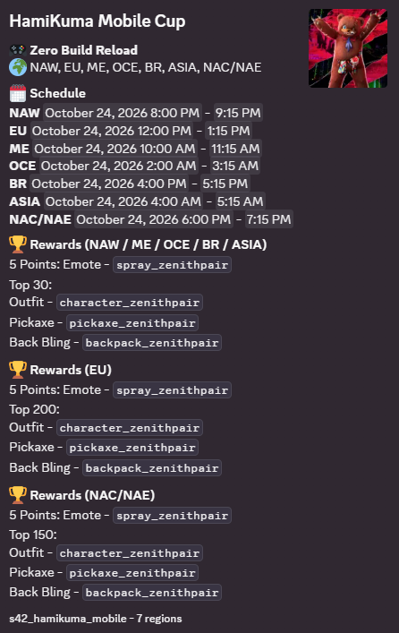Click the ME timestamp October 24 10:00 AM
This screenshot has height=633, width=399.
(x=115, y=149)
